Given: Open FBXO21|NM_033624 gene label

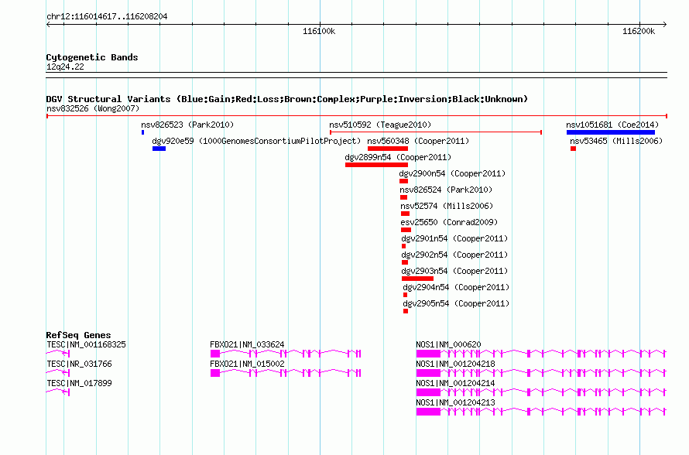Looking at the screenshot, I should click(x=247, y=344).
